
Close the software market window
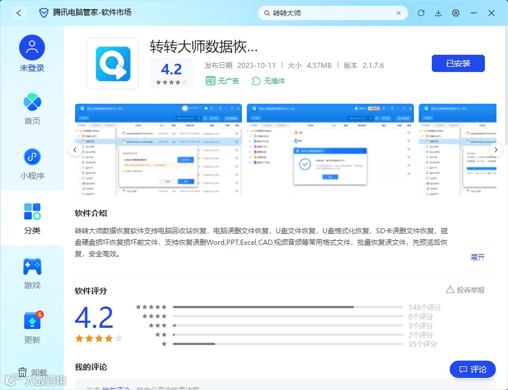[491, 13]
